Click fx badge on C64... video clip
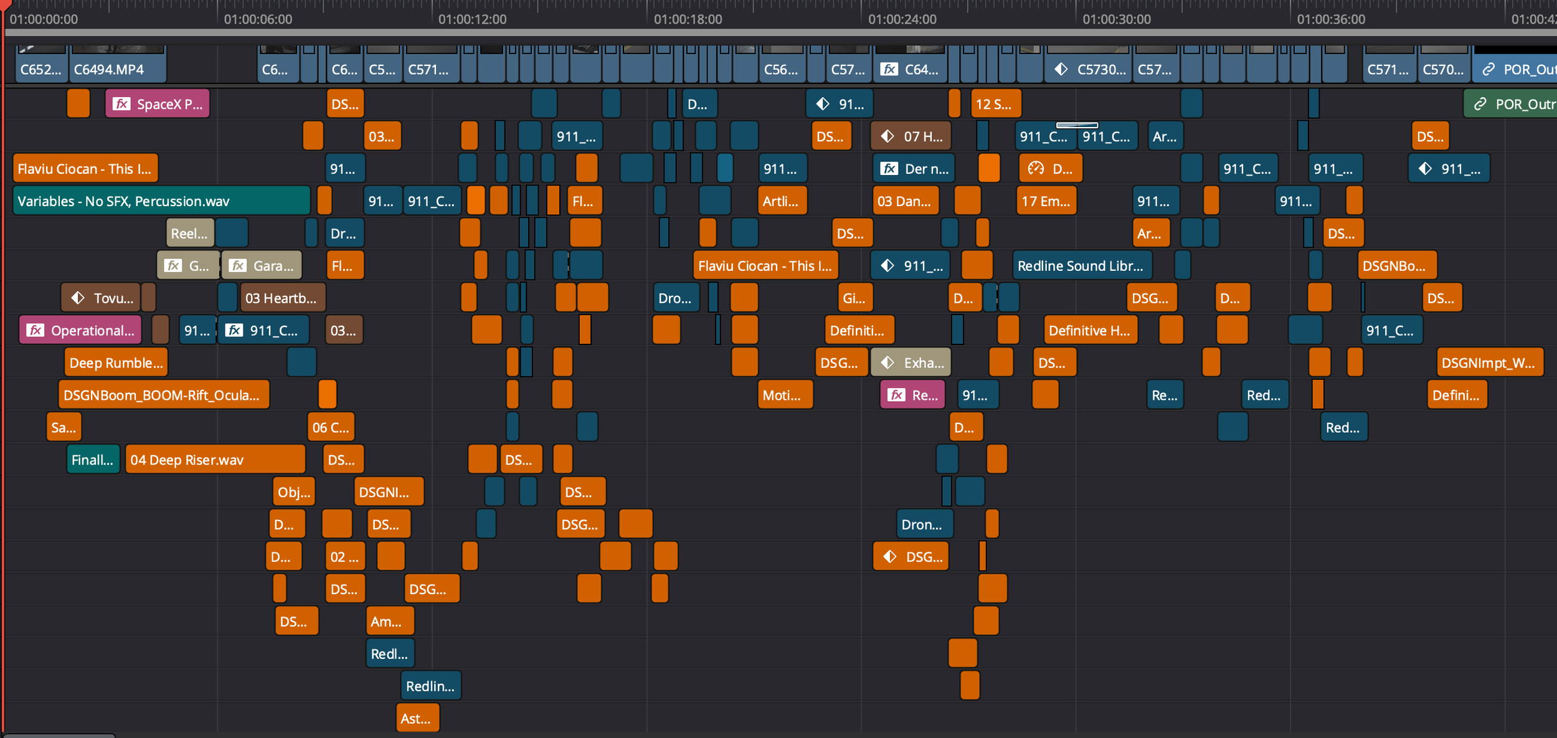 pos(889,69)
